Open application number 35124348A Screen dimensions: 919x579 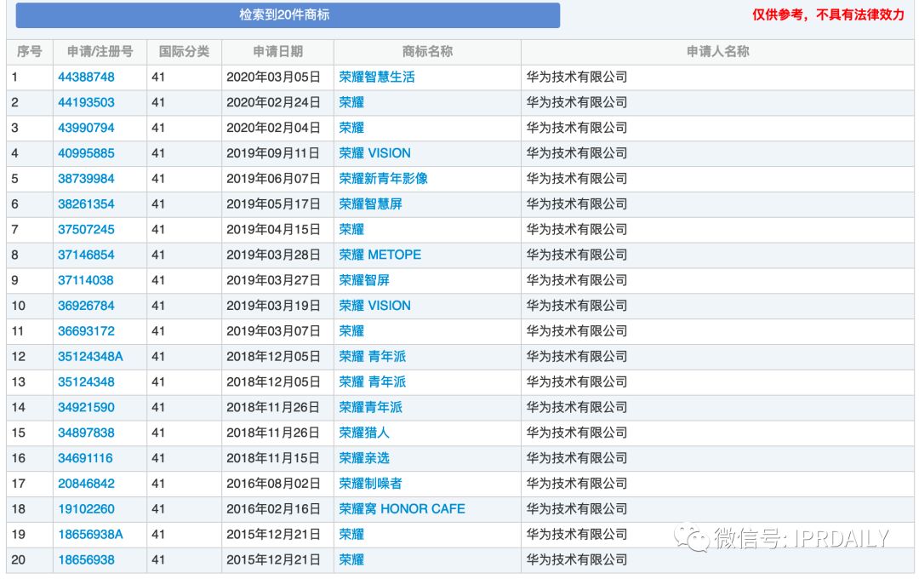90,357
